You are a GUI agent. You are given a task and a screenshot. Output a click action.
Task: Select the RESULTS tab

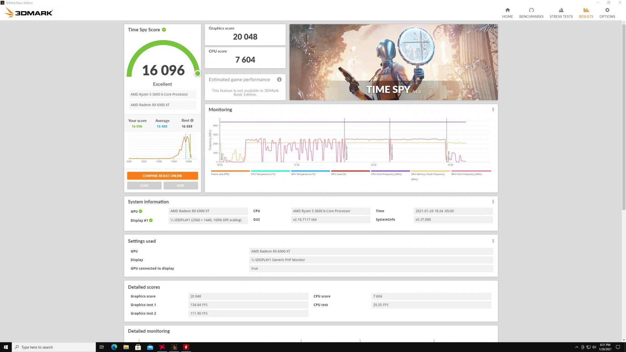586,13
